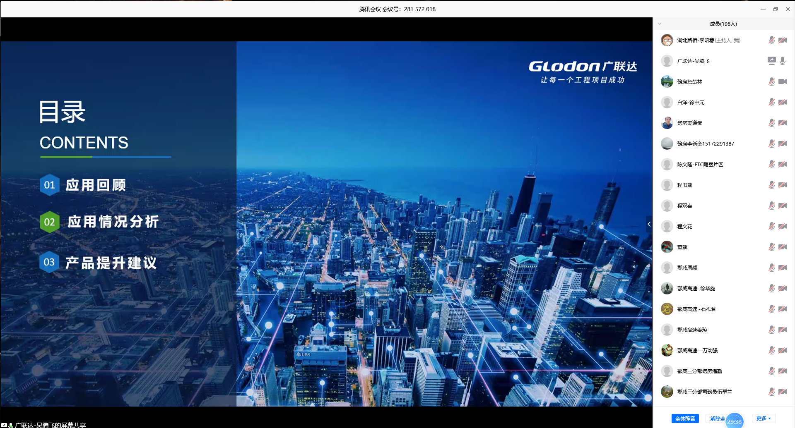Unmute the microphone for 白洋-徐中元

(x=771, y=102)
